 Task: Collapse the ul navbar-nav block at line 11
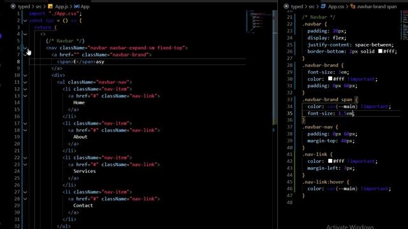25,82
